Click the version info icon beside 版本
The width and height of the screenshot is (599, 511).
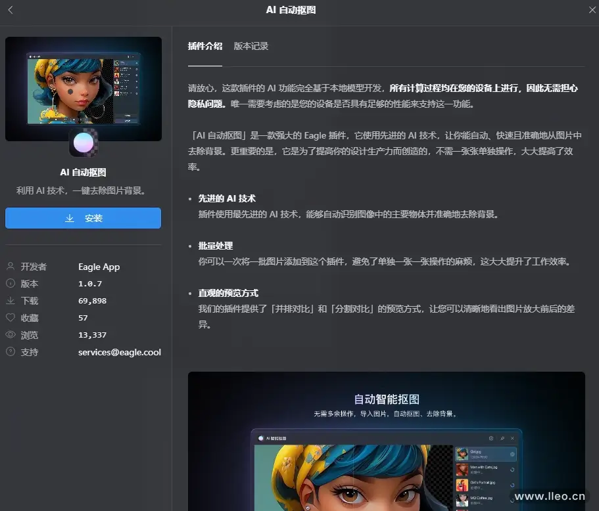point(11,284)
